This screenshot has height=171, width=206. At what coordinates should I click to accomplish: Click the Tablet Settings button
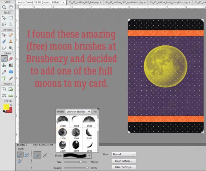pos(124,167)
